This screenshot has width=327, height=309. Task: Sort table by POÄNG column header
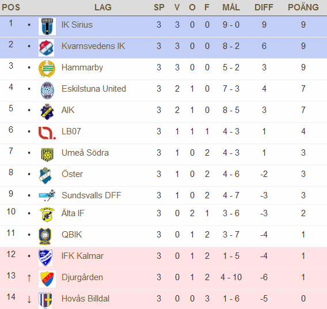click(303, 7)
